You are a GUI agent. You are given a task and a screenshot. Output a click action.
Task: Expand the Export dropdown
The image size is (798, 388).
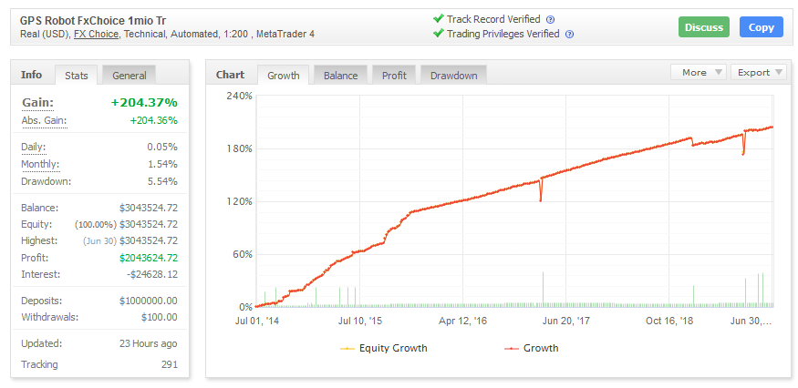click(x=759, y=72)
